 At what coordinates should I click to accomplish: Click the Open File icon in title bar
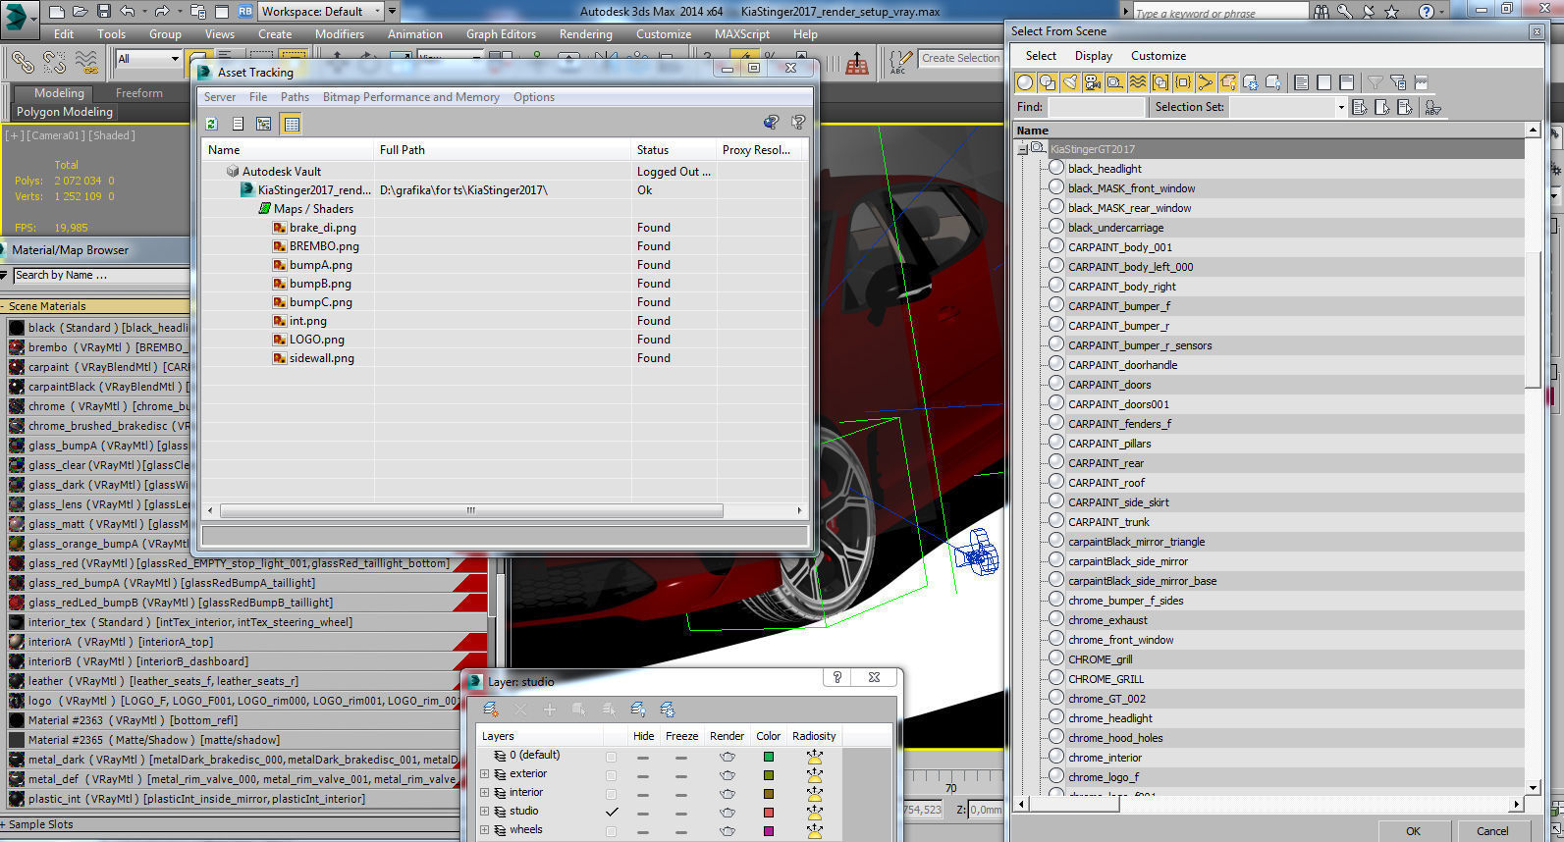[81, 12]
